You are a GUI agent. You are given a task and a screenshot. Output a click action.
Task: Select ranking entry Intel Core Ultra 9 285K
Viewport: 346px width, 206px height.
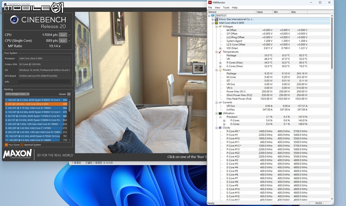click(36, 104)
